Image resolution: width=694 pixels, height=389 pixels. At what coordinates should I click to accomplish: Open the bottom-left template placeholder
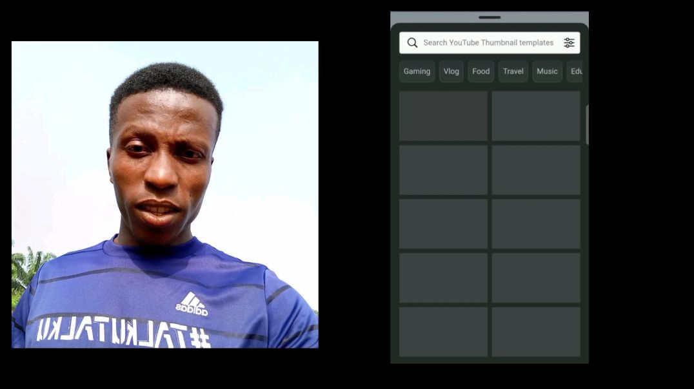(443, 331)
